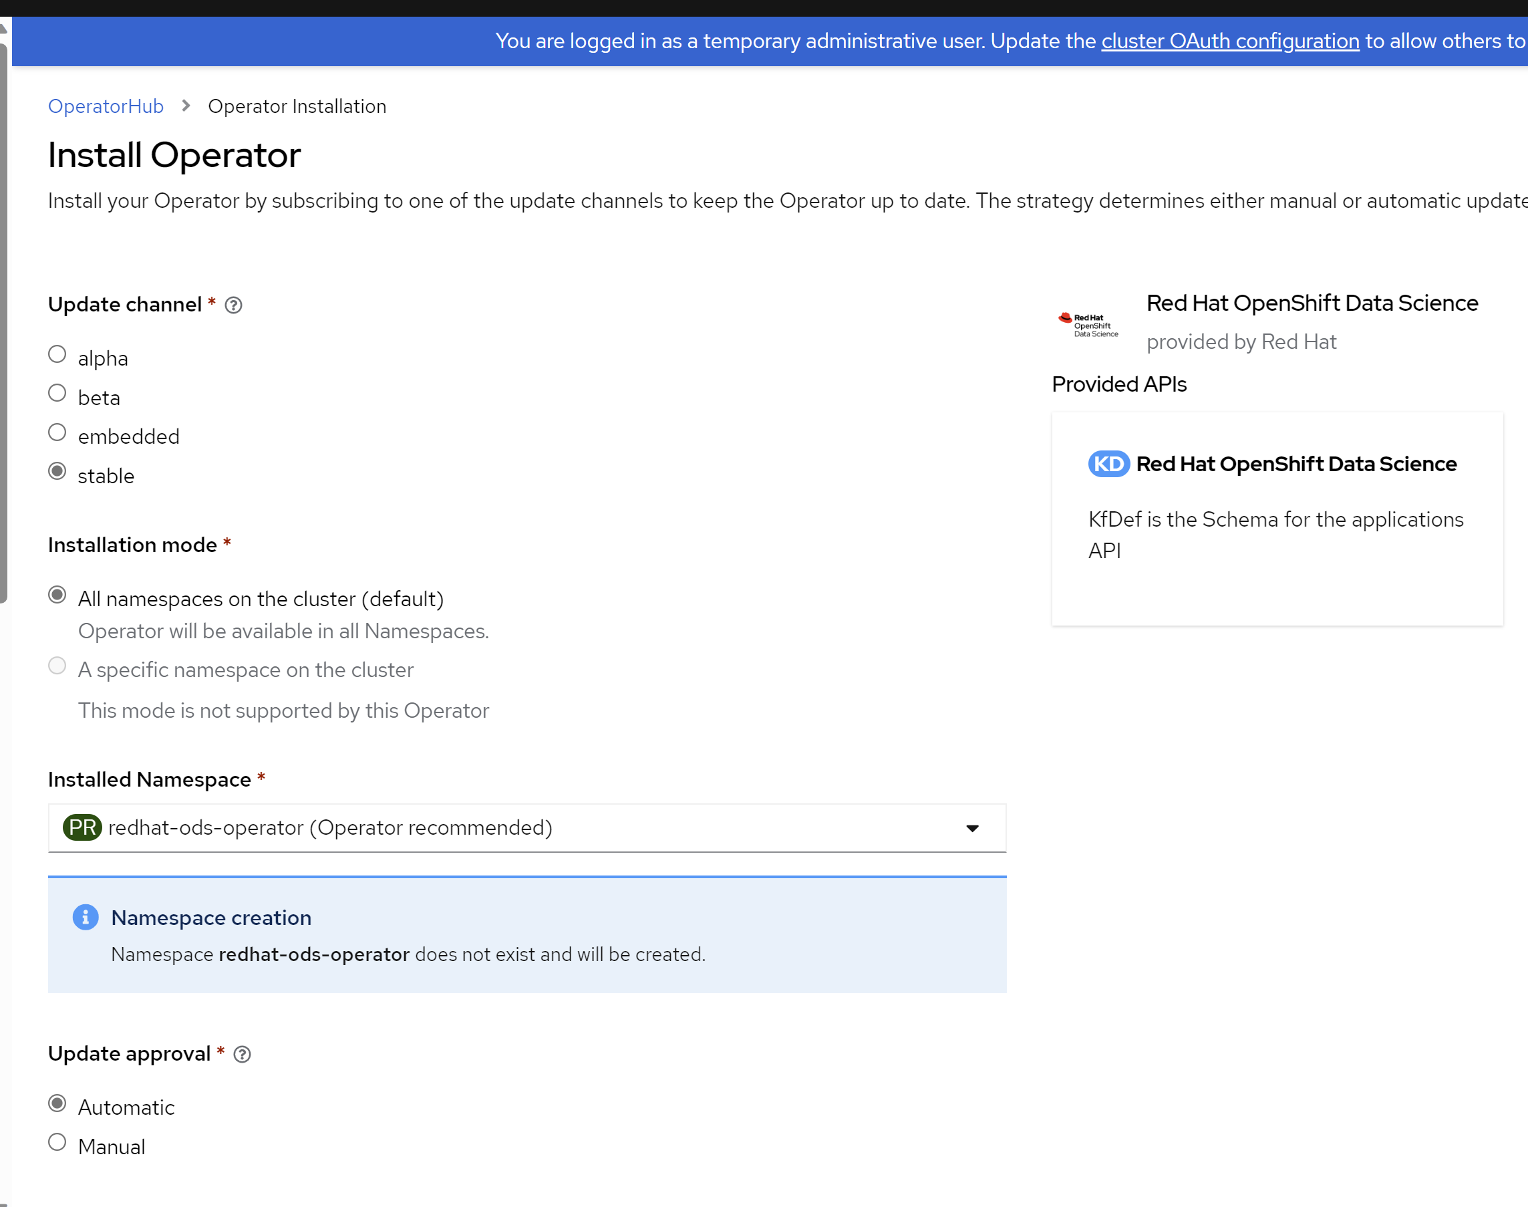Click the namespace dropdown caret arrow
This screenshot has width=1528, height=1207.
973,828
